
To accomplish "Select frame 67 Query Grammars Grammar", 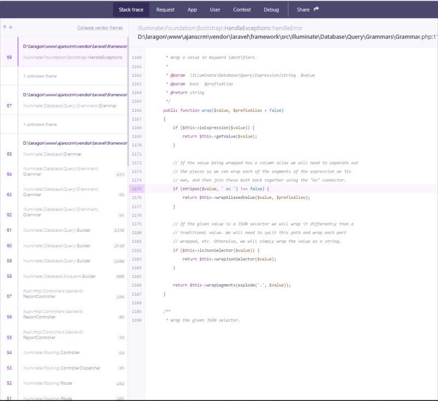I will pos(64,100).
